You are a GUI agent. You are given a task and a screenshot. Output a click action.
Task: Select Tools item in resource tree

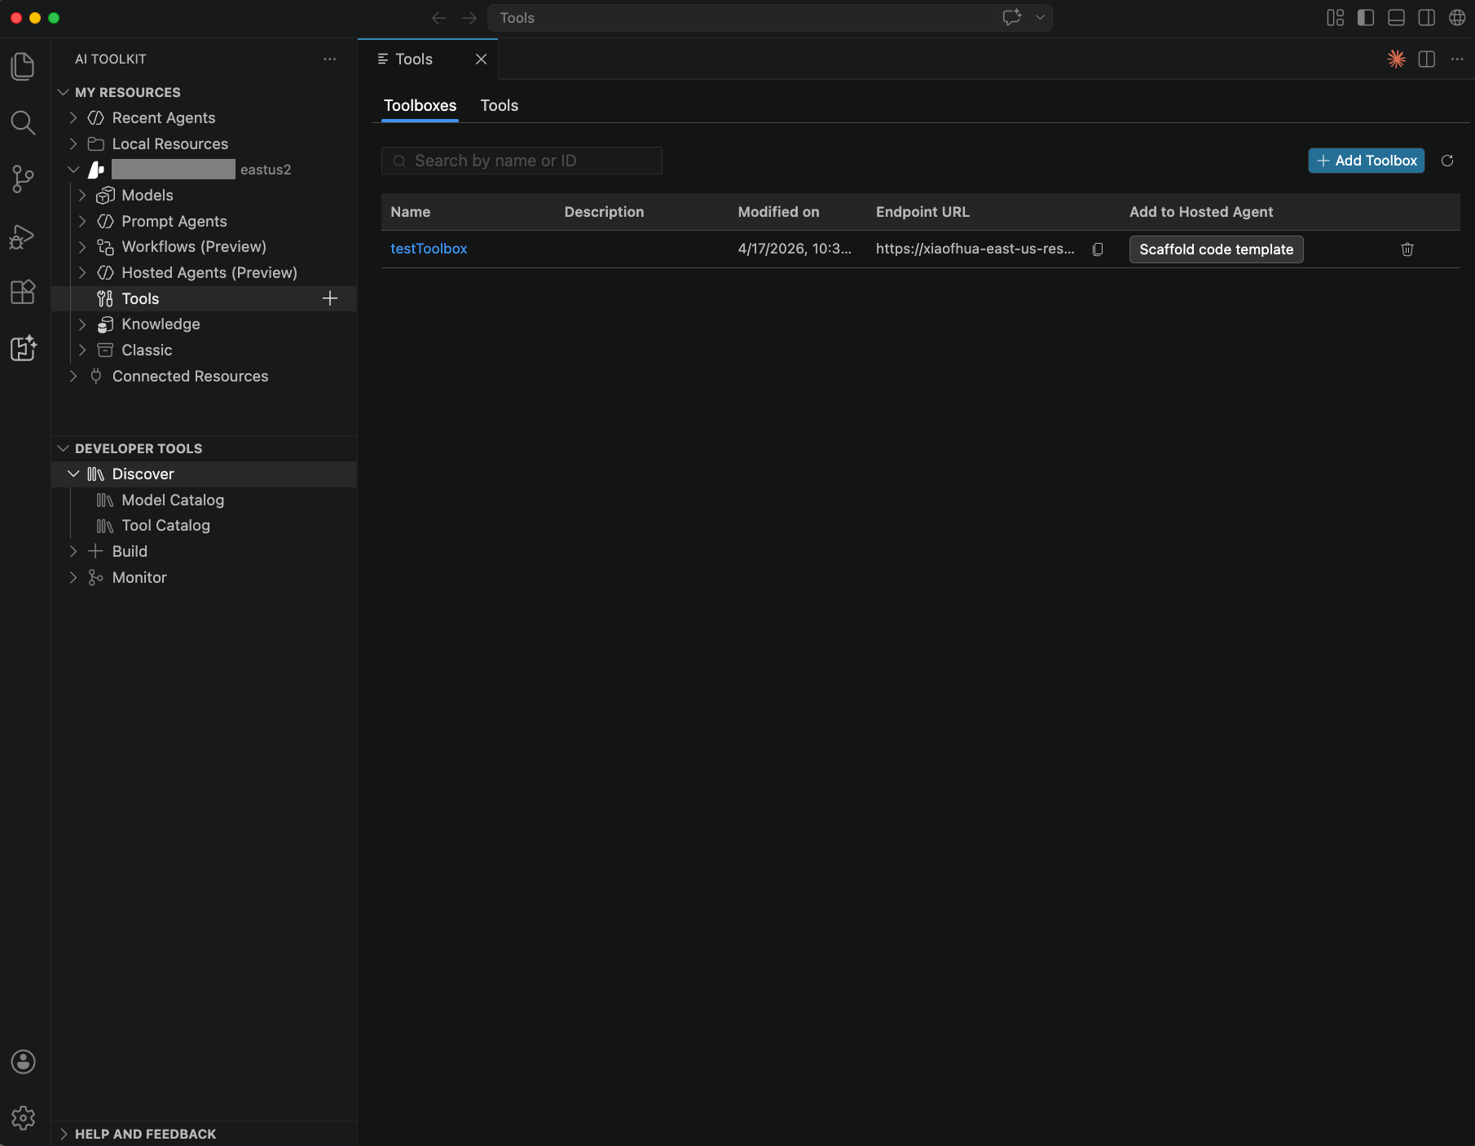(204, 298)
